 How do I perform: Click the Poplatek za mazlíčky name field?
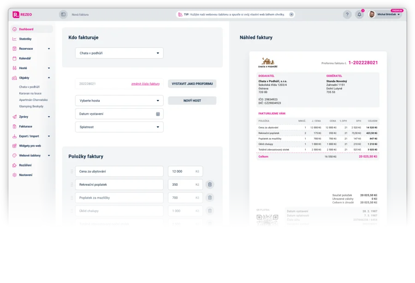coord(119,198)
